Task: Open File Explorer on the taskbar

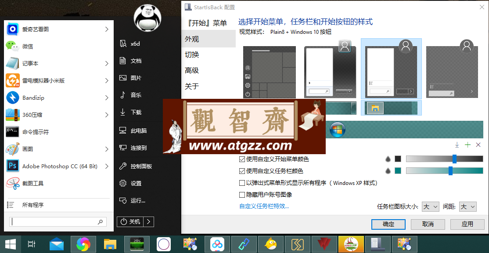Action: click(110, 244)
